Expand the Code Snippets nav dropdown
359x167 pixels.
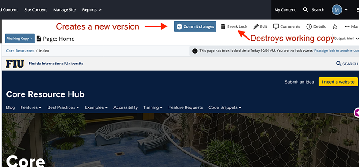point(225,107)
